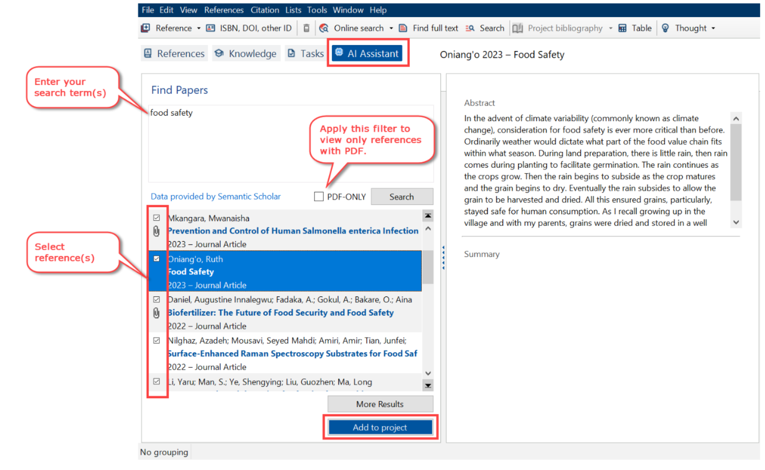The width and height of the screenshot is (765, 470).
Task: Click the Abstract scrollbar thumb
Action: click(736, 163)
